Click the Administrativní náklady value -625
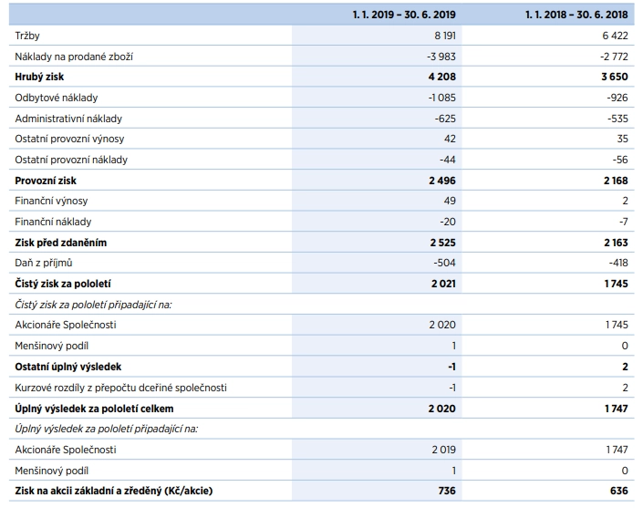This screenshot has height=508, width=643. click(445, 119)
